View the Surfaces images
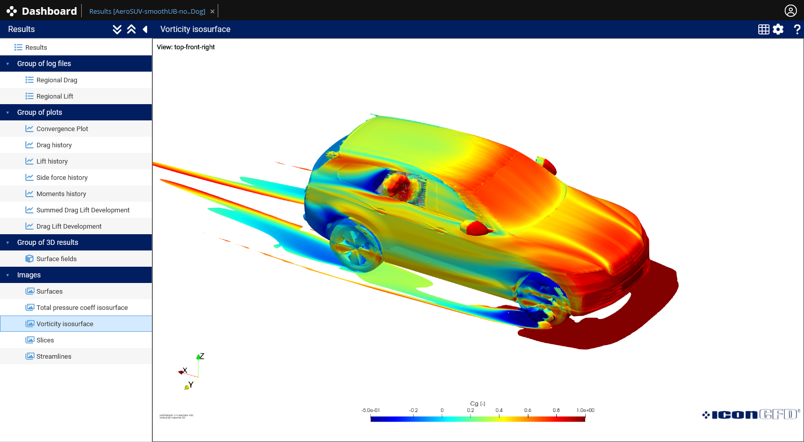The width and height of the screenshot is (804, 442). (x=76, y=291)
